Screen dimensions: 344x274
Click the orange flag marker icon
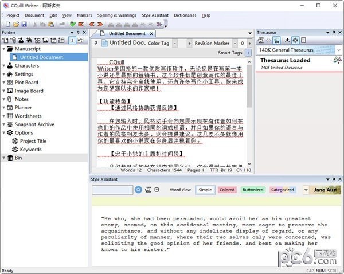(x=81, y=24)
